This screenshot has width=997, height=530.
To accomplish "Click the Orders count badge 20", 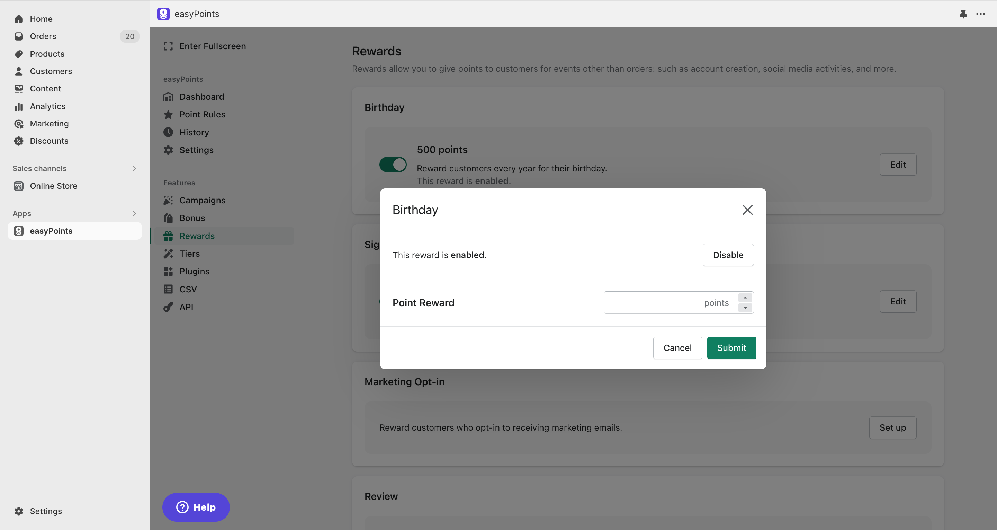I will (130, 36).
